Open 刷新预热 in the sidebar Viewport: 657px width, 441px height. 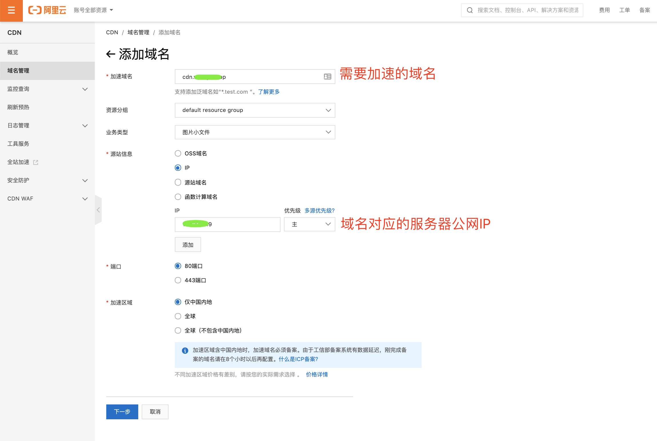tap(19, 107)
